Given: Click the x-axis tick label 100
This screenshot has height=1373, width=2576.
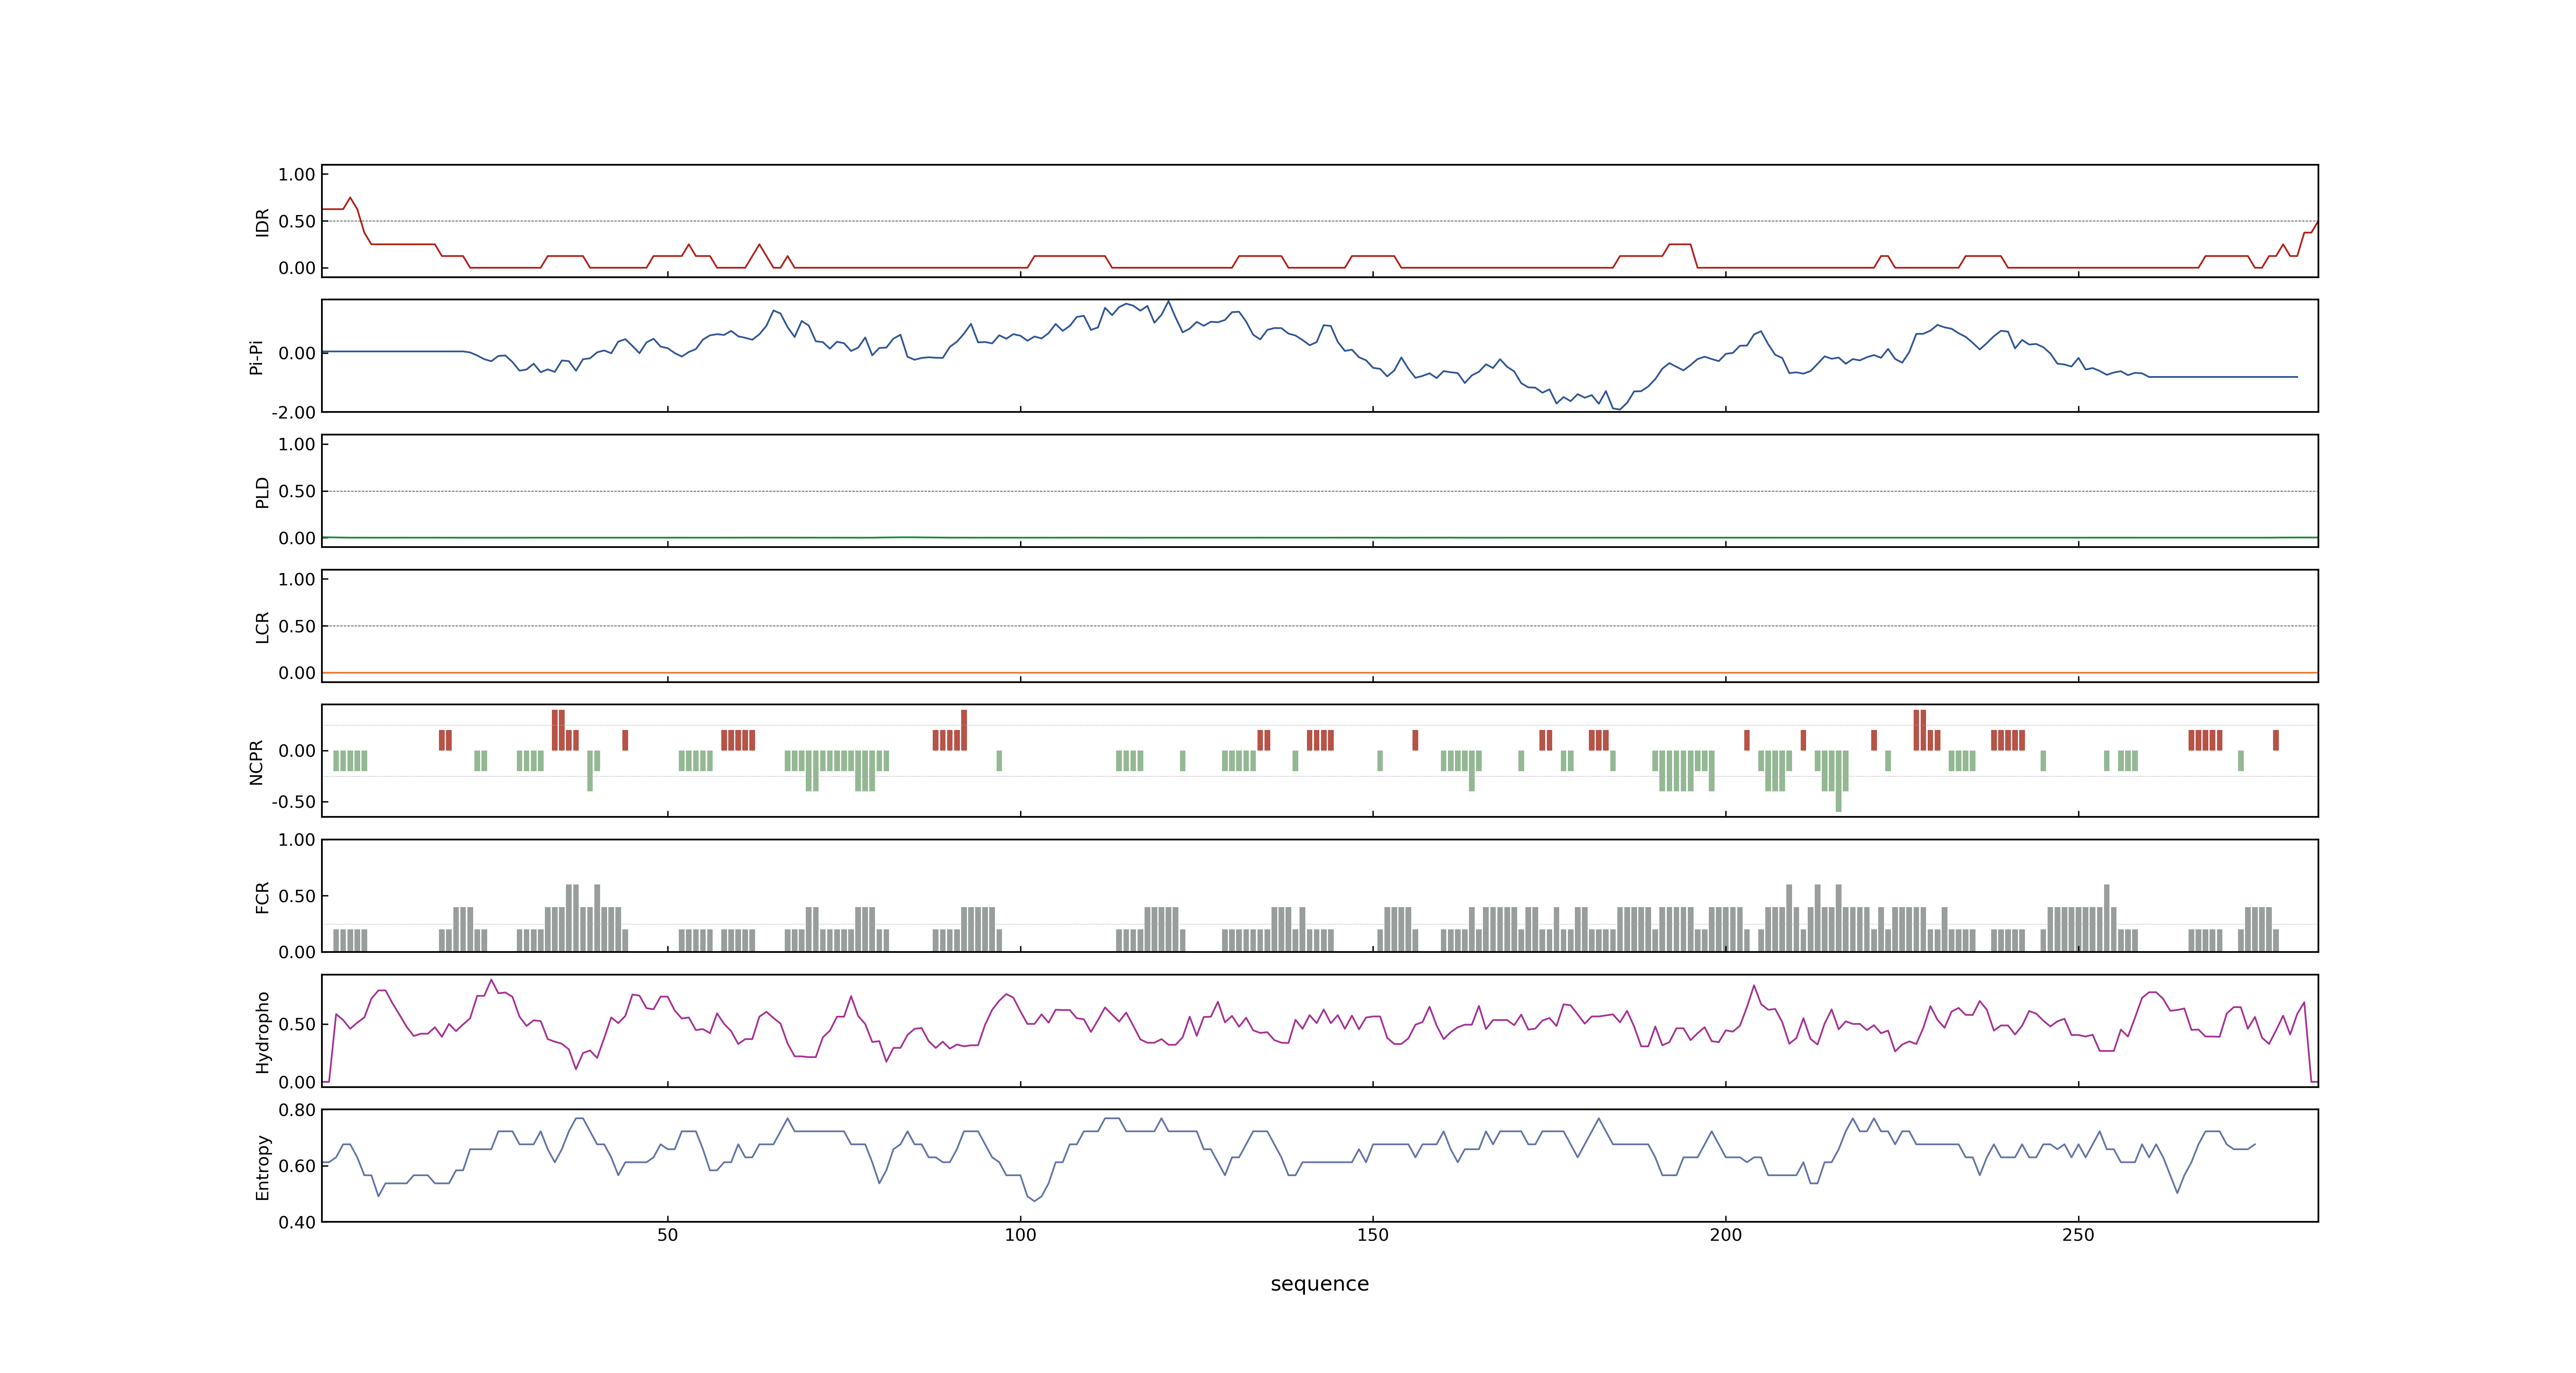Looking at the screenshot, I should pyautogui.click(x=1020, y=1235).
